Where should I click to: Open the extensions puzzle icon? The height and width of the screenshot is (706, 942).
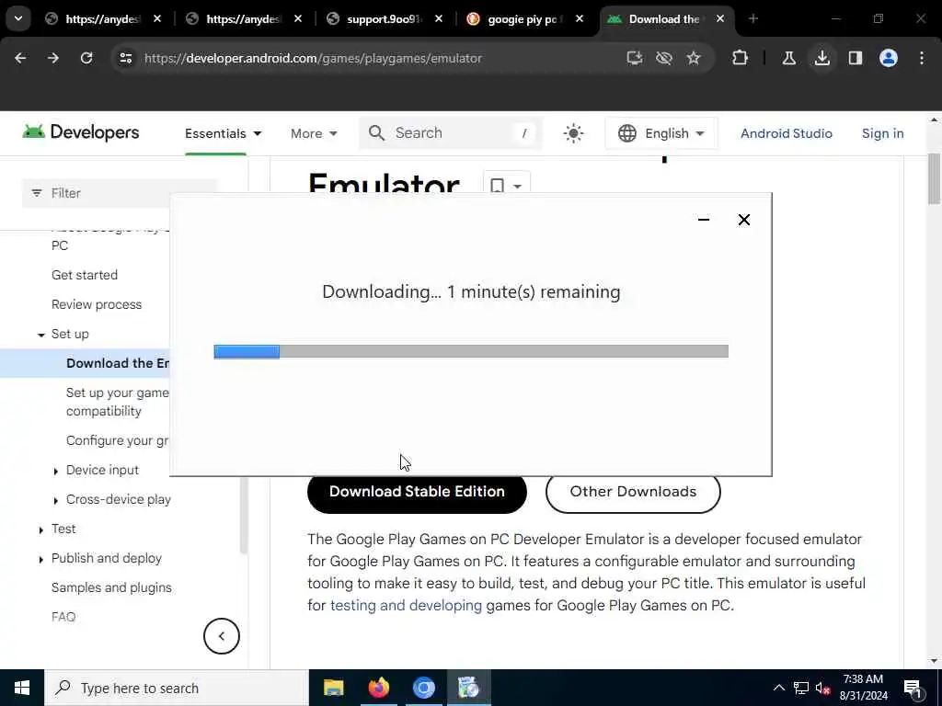[741, 58]
